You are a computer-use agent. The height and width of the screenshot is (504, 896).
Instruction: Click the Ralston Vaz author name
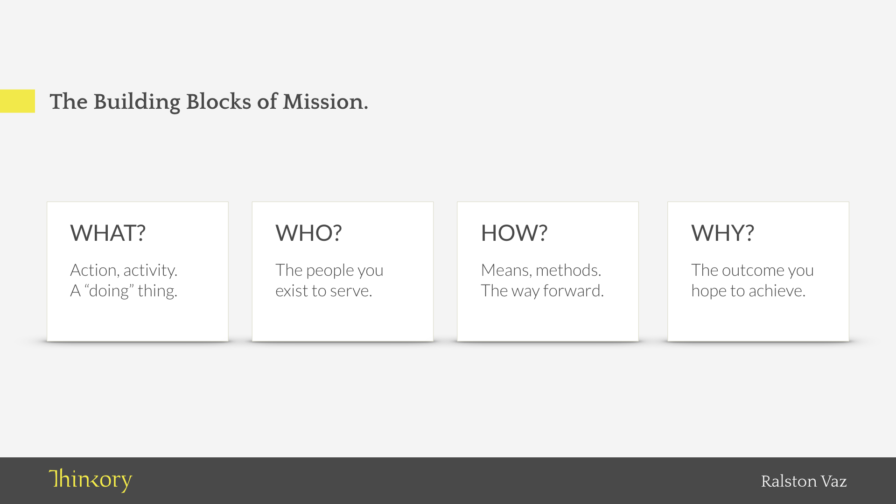pos(804,481)
